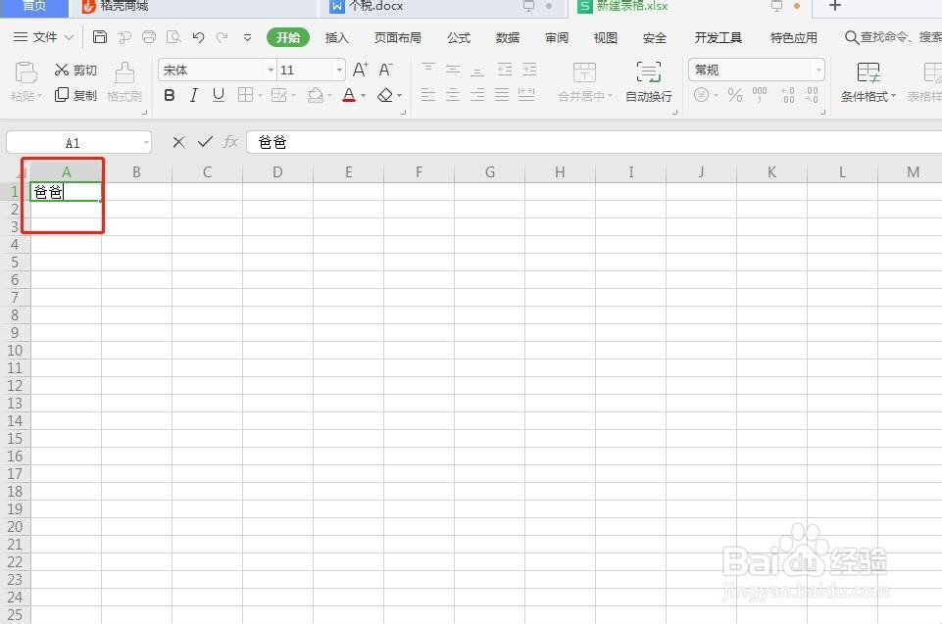Open the font name dropdown 宋体
The width and height of the screenshot is (942, 624).
(x=271, y=71)
